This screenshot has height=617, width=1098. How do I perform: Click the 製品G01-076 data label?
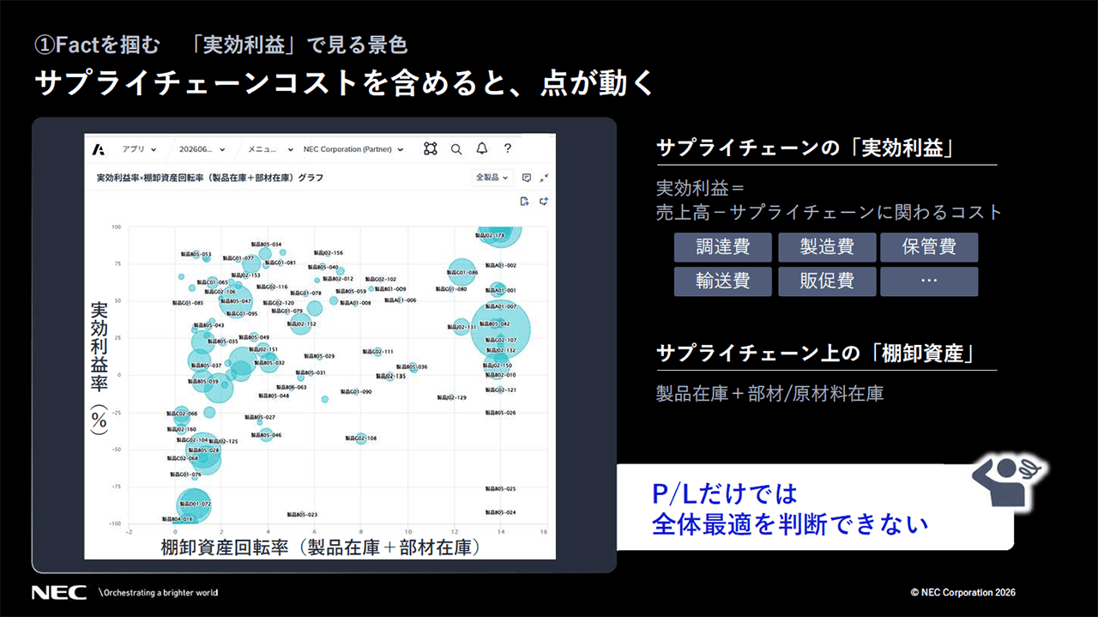(x=185, y=474)
